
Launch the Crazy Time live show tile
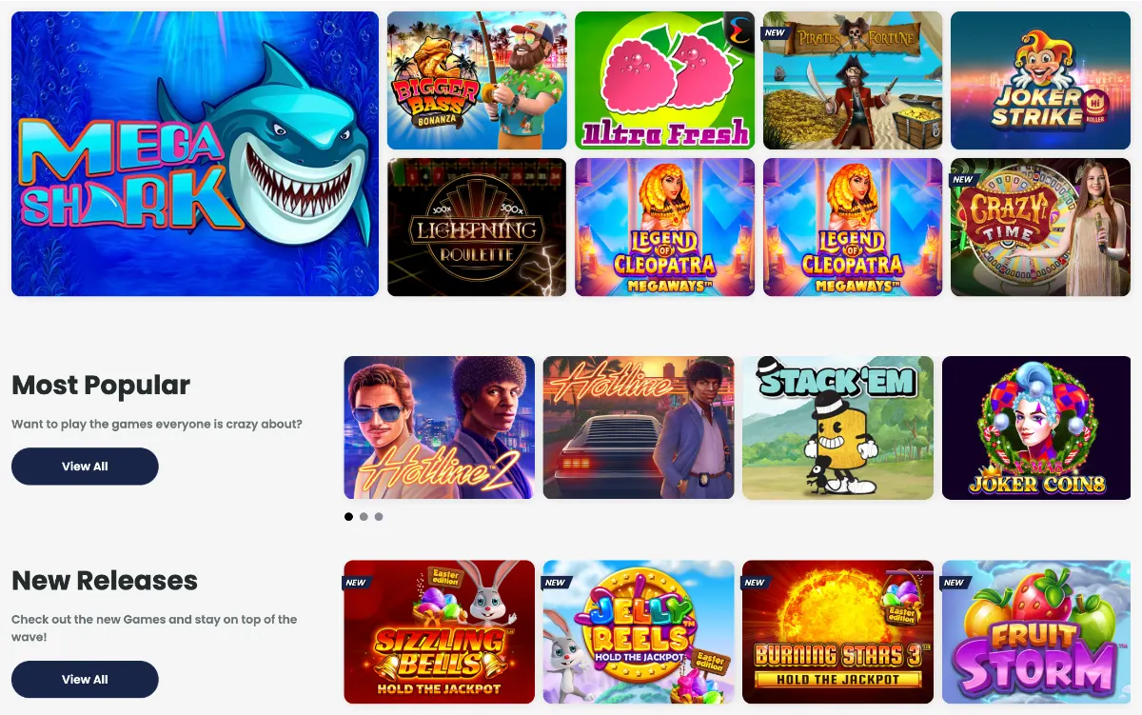tap(1041, 228)
